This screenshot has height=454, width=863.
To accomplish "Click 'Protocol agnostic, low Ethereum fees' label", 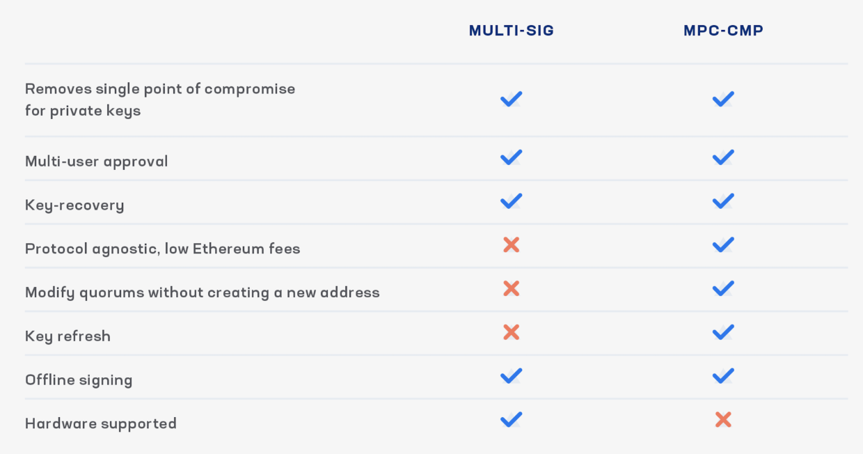I will point(162,249).
